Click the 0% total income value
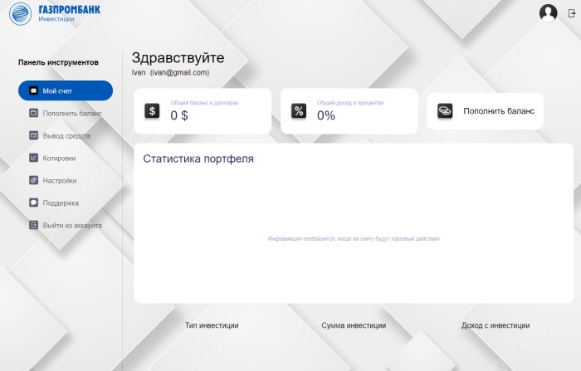Image resolution: width=581 pixels, height=371 pixels. (x=326, y=115)
